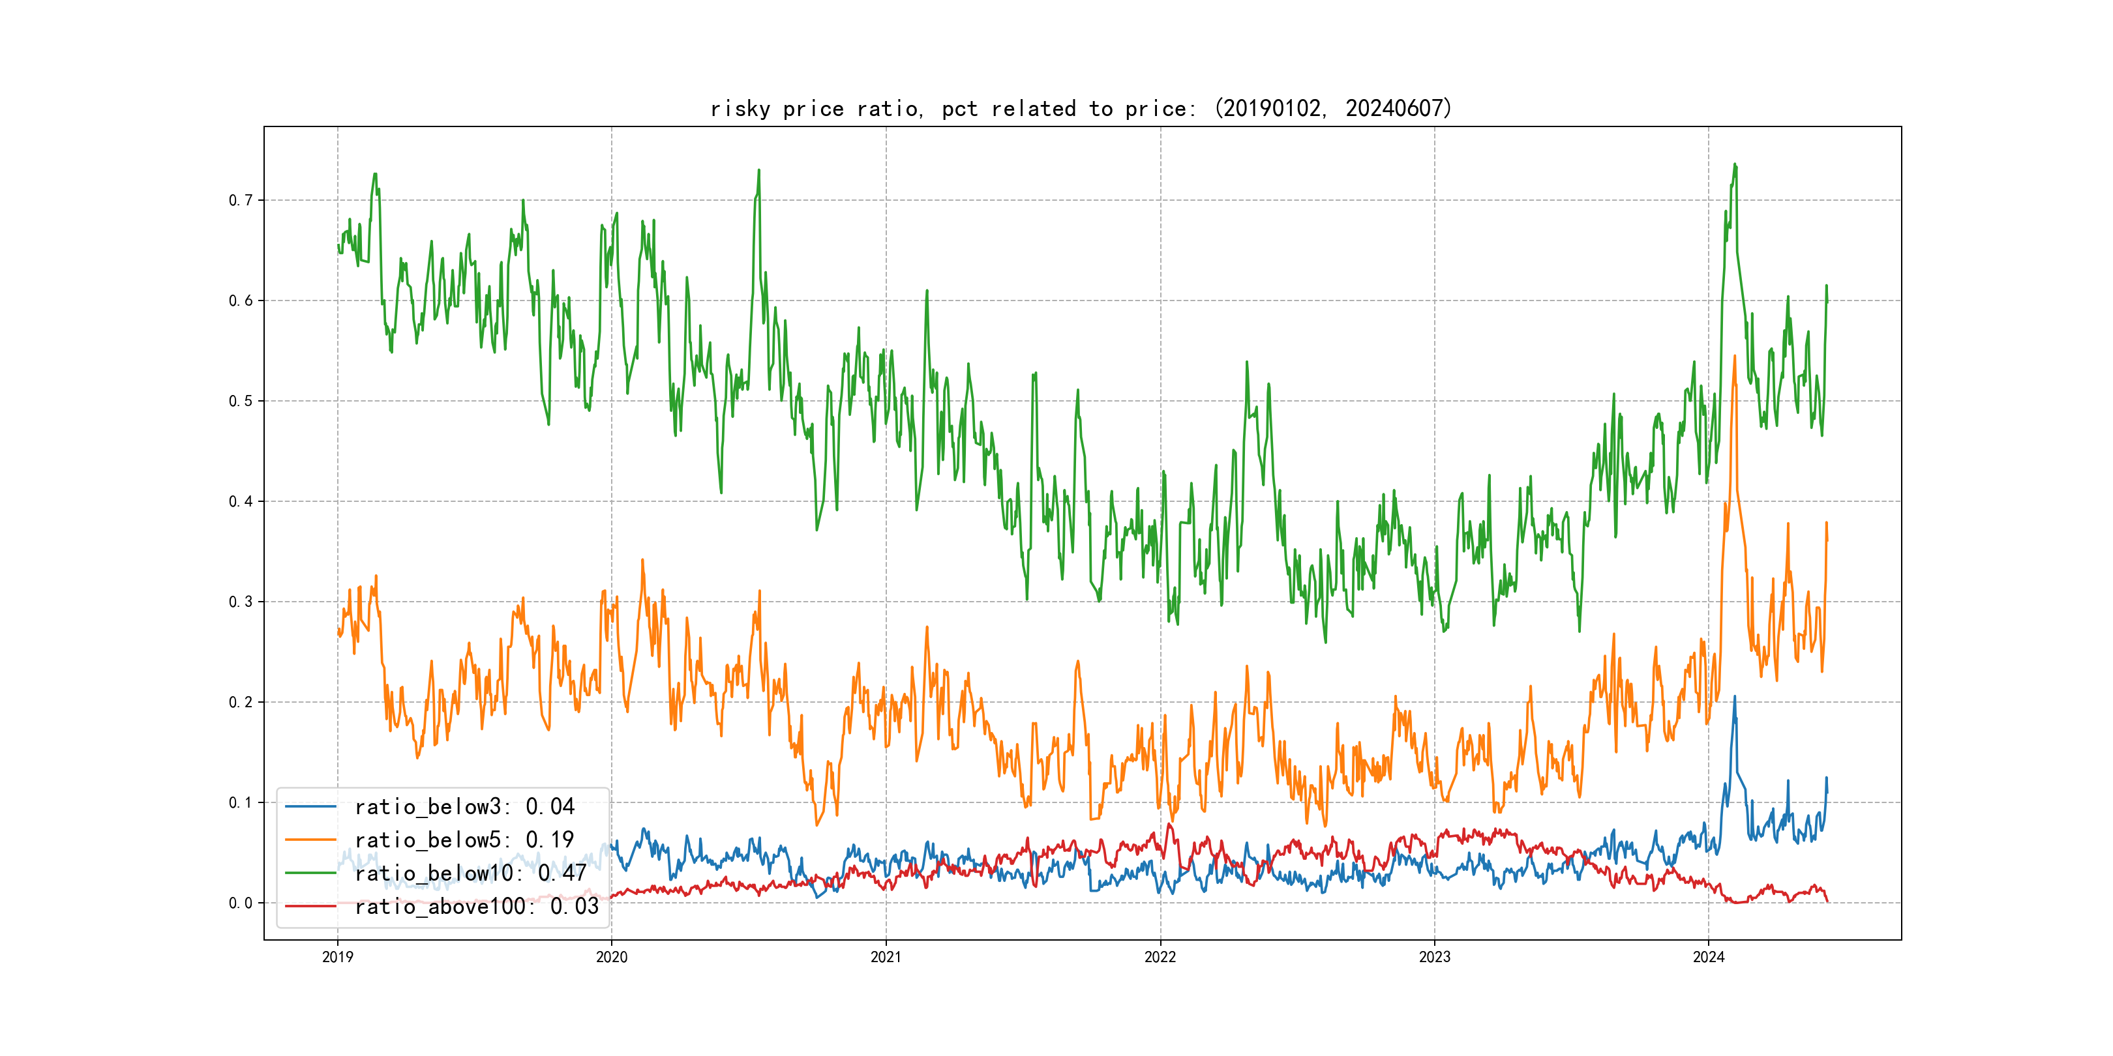Click the 0.7 y-axis tick label
The width and height of the screenshot is (2113, 1056).
(x=241, y=200)
